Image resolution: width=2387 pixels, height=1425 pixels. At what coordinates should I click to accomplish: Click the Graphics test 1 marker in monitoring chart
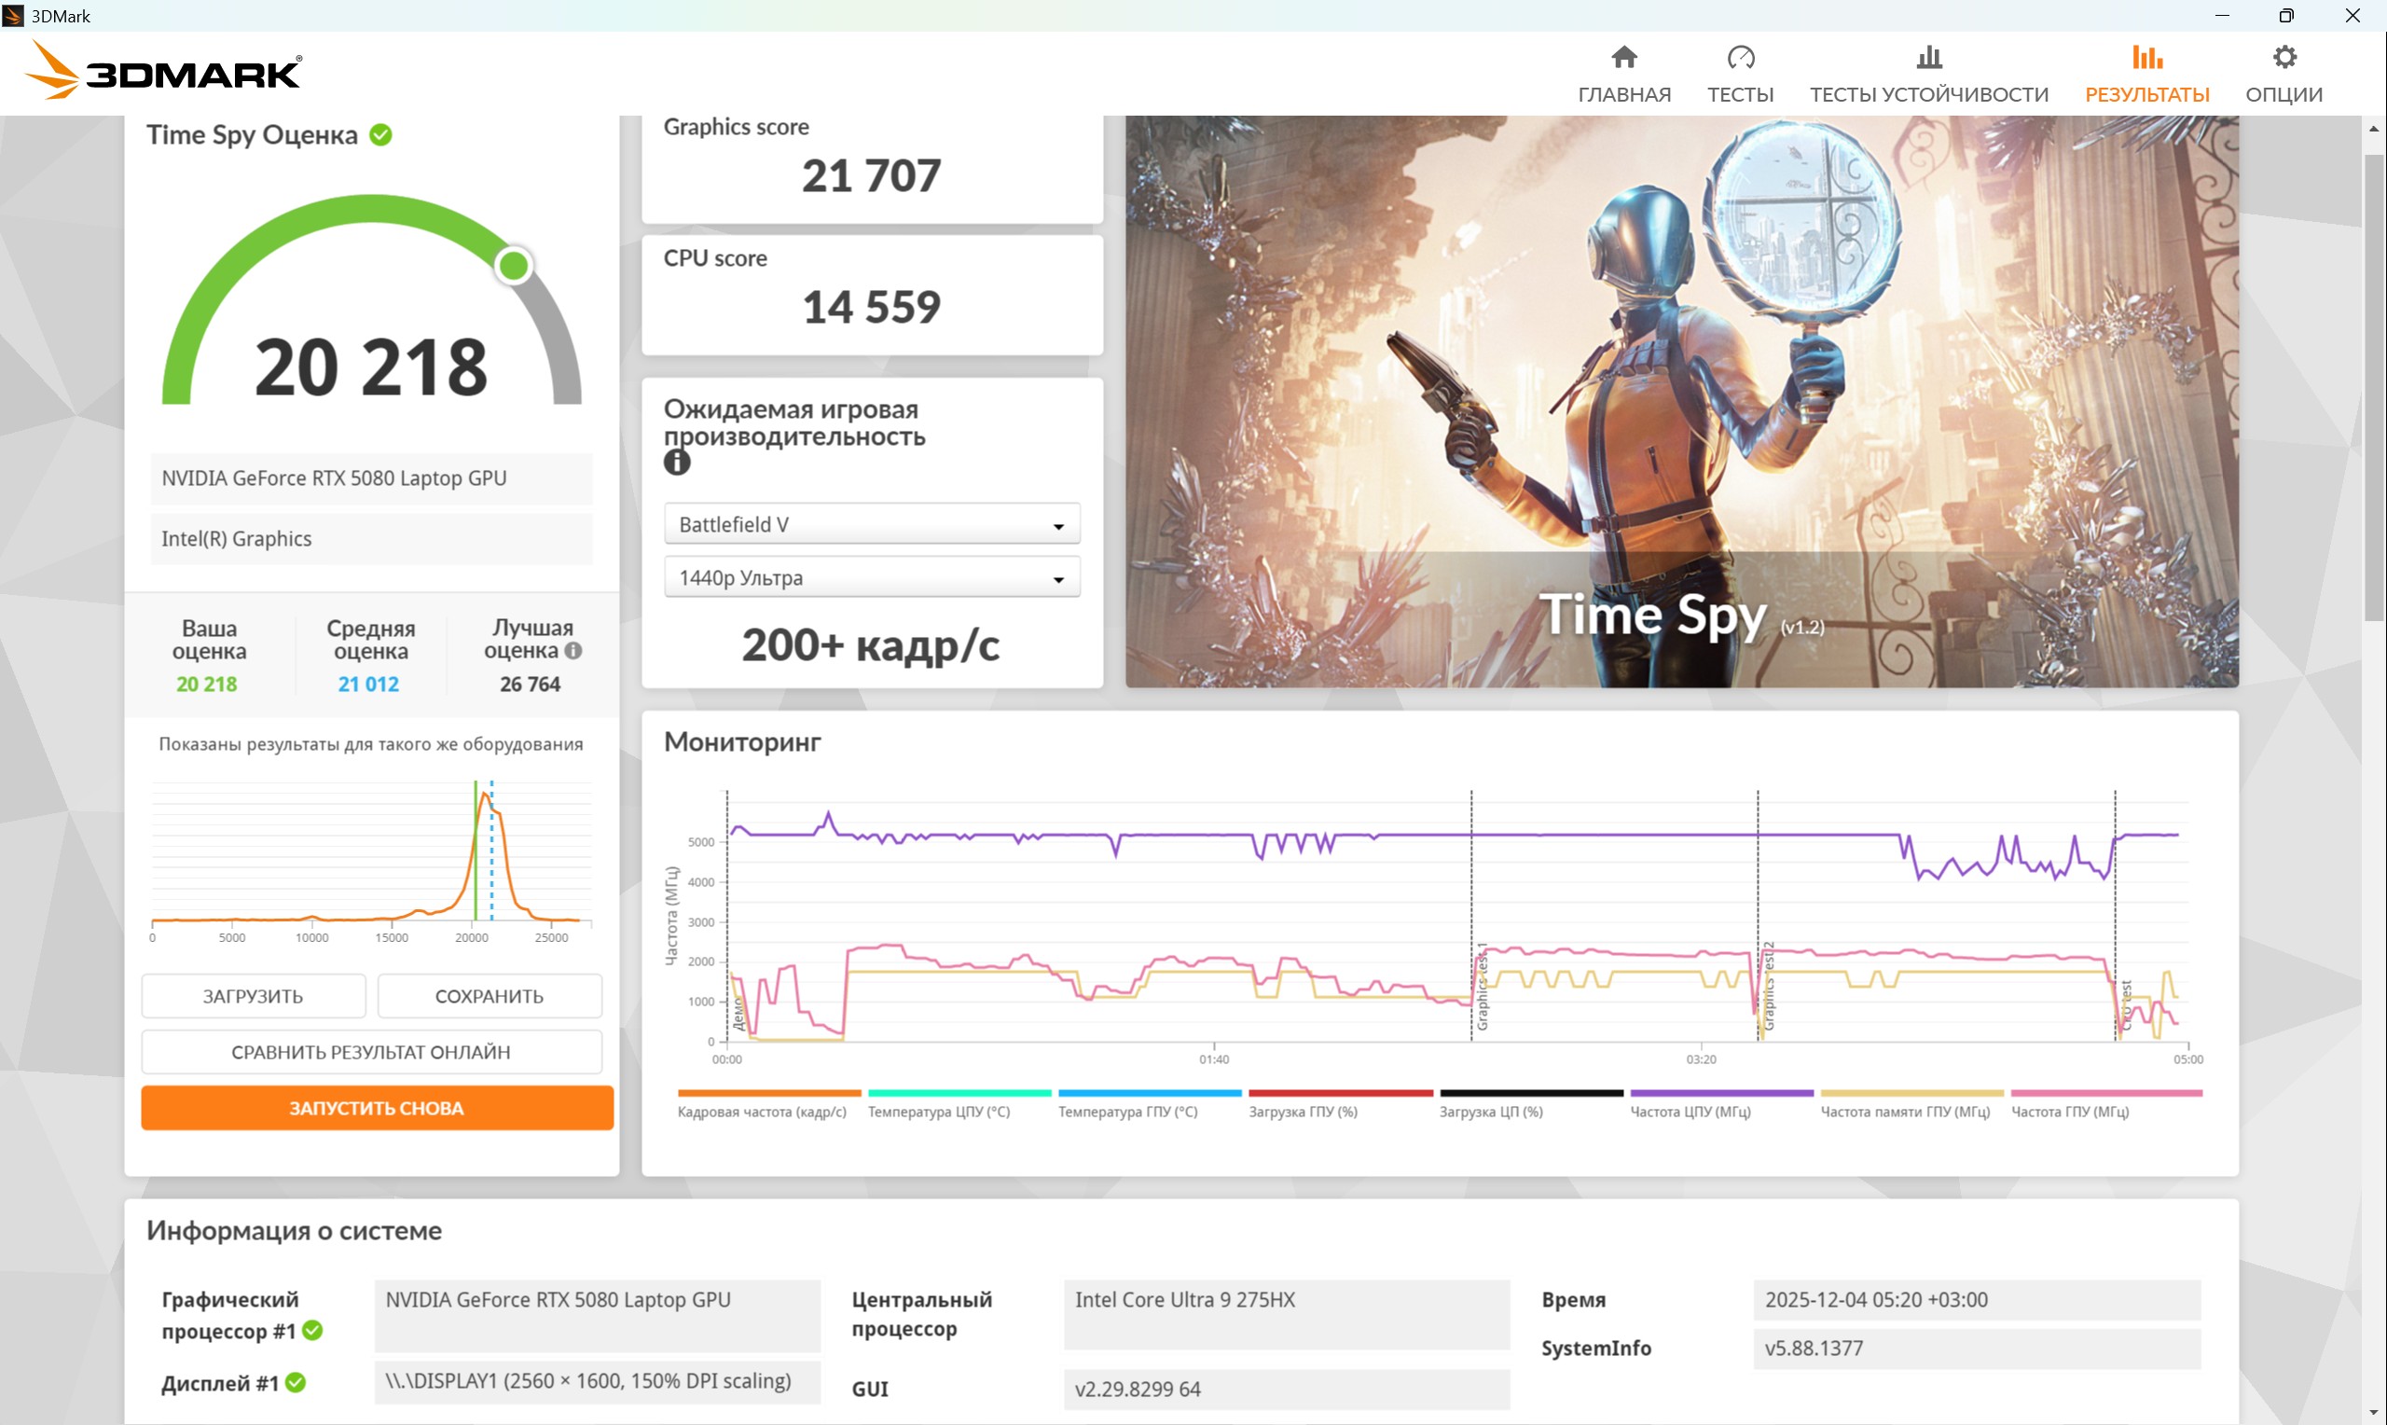coord(1482,986)
